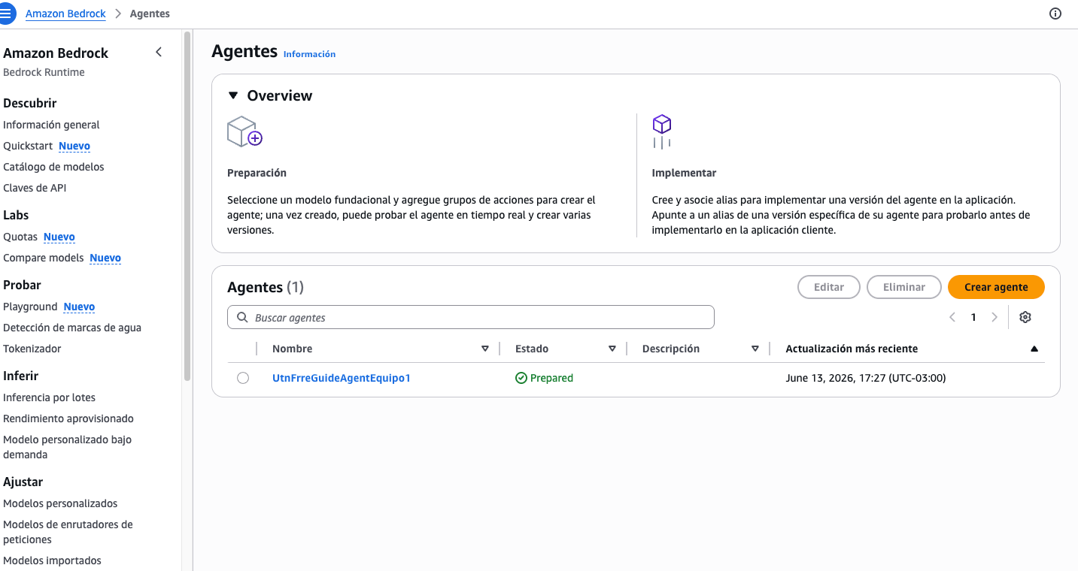Open the UtnFrreGuideAgentEquipo1 agent link
The image size is (1078, 571).
[x=342, y=378]
